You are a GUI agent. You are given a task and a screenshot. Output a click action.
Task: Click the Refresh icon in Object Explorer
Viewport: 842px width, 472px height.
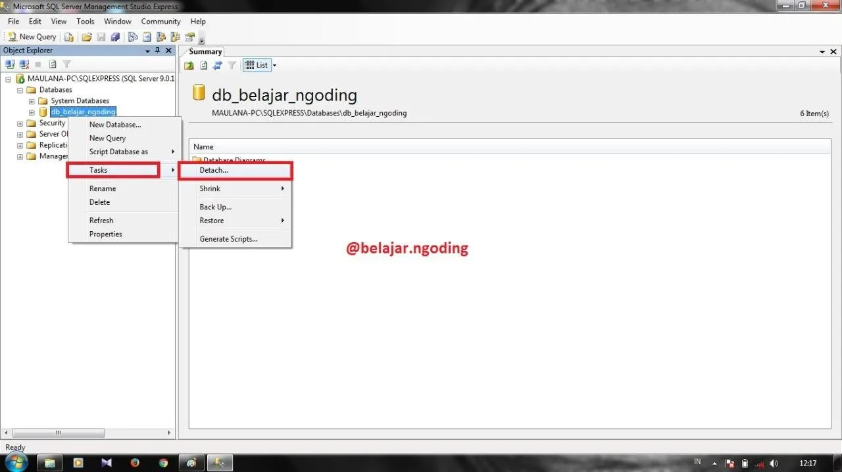pos(53,64)
